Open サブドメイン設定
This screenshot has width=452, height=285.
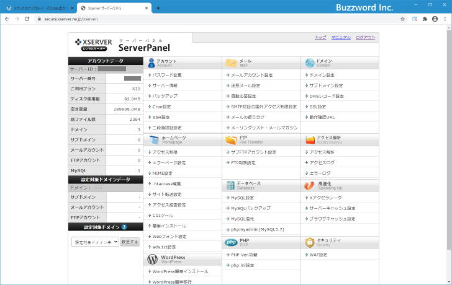coord(326,85)
